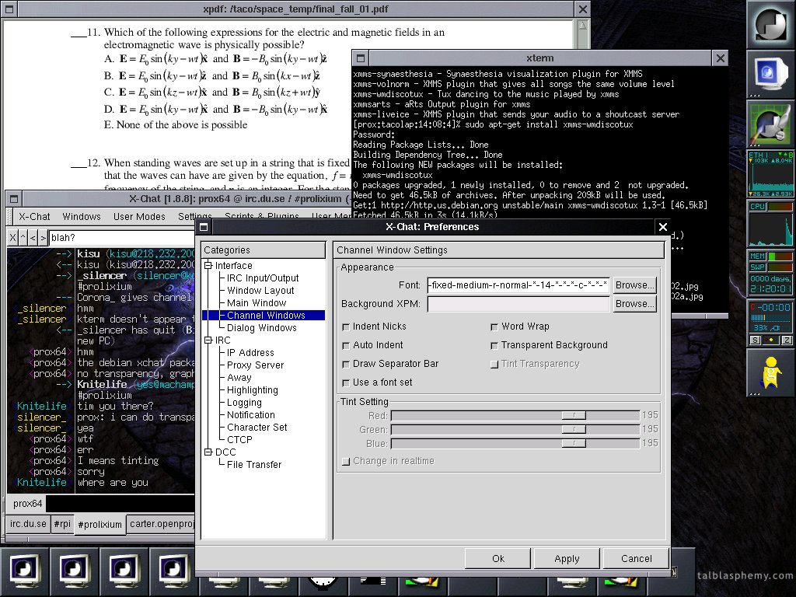The image size is (796, 597).
Task: Open the Highlighting settings category
Action: click(x=253, y=390)
